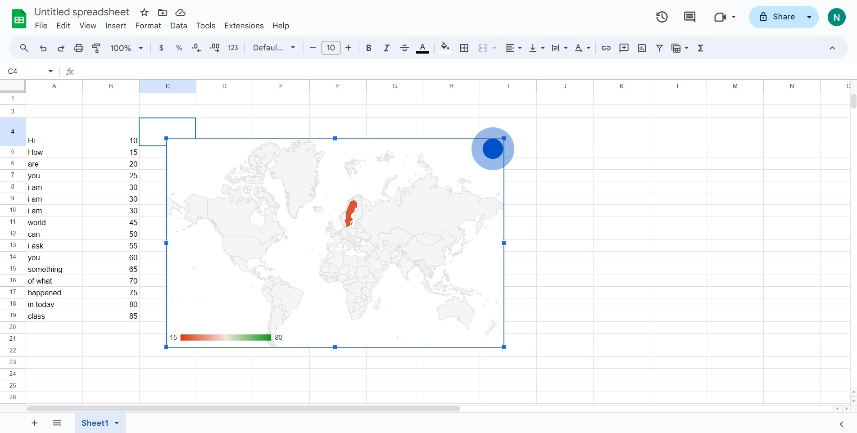This screenshot has height=433, width=857.
Task: Click the Print icon
Action: point(79,48)
